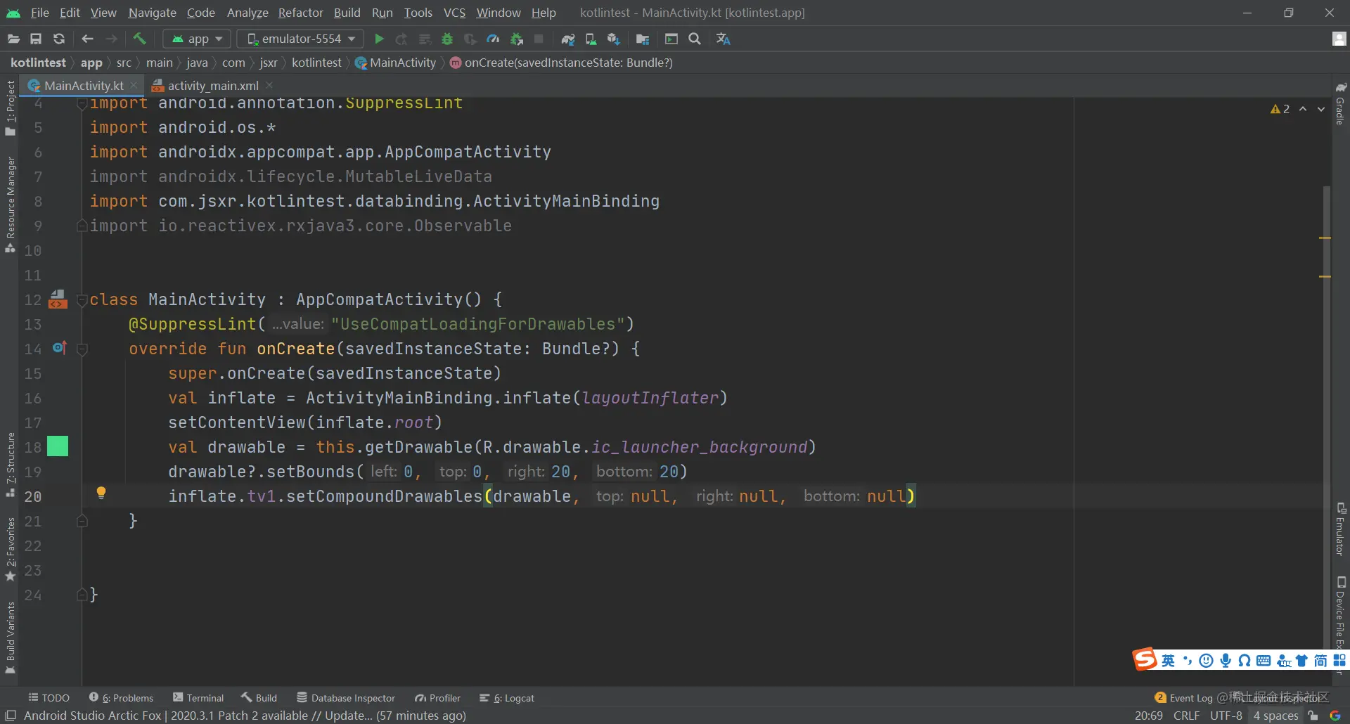Save all files with the floppy icon
Image resolution: width=1350 pixels, height=724 pixels.
(x=36, y=39)
